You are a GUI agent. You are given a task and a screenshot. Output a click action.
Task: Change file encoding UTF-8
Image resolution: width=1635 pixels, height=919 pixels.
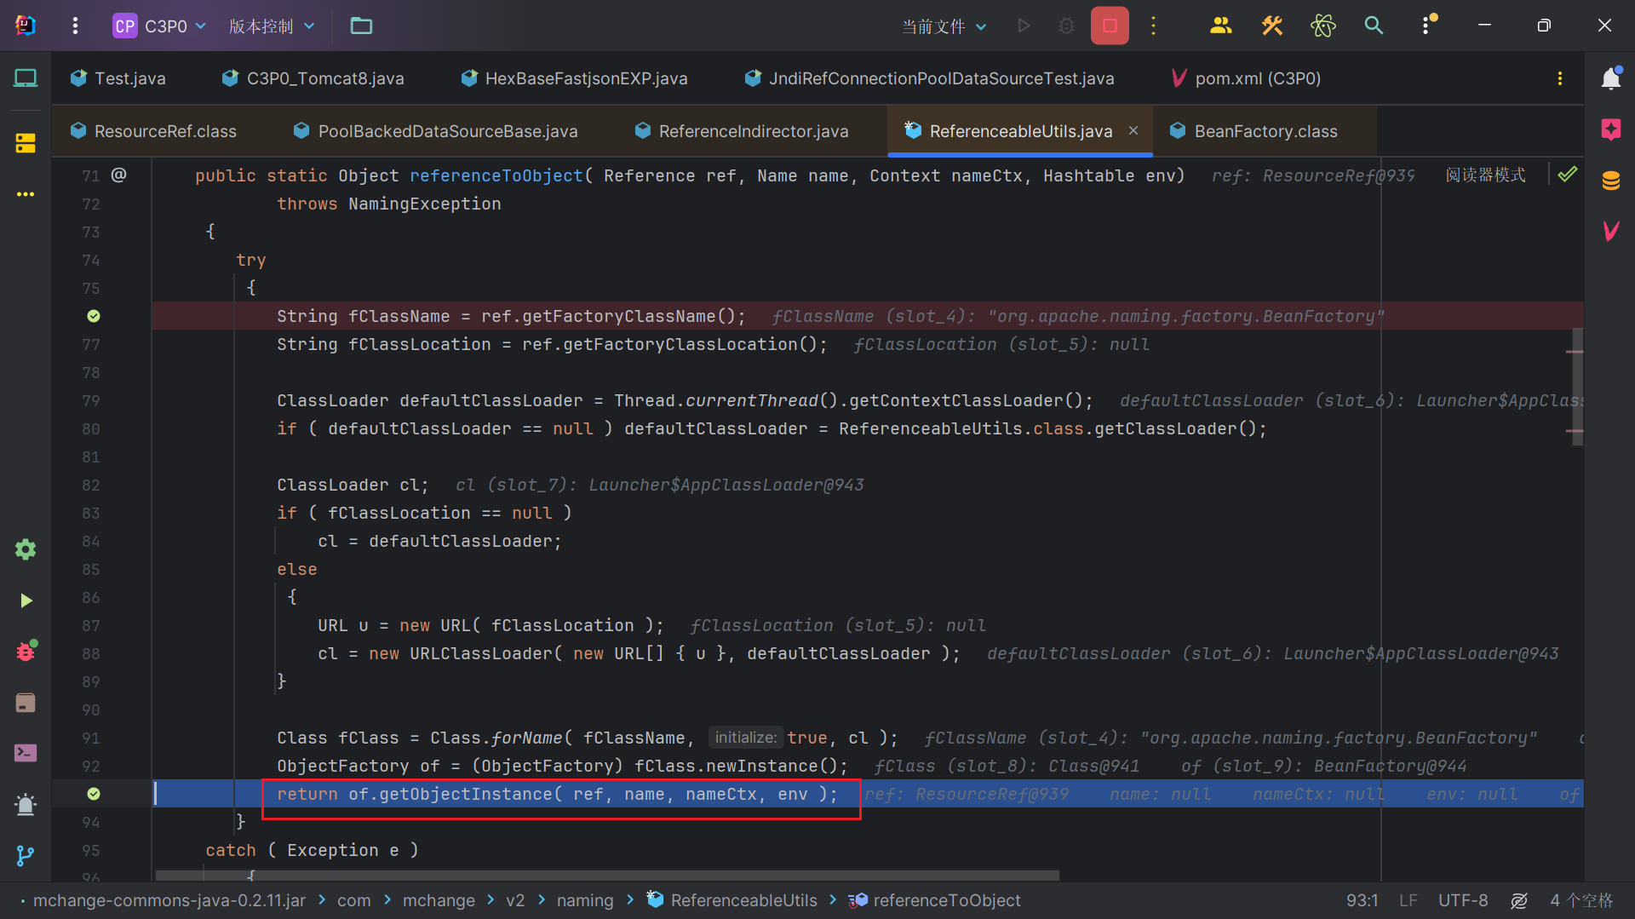(x=1463, y=900)
